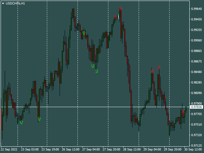Select the green buy arrow under the long 23 Sep candle near 0.97705
Image resolution: width=204 pixels, height=153 pixels.
click(39, 119)
